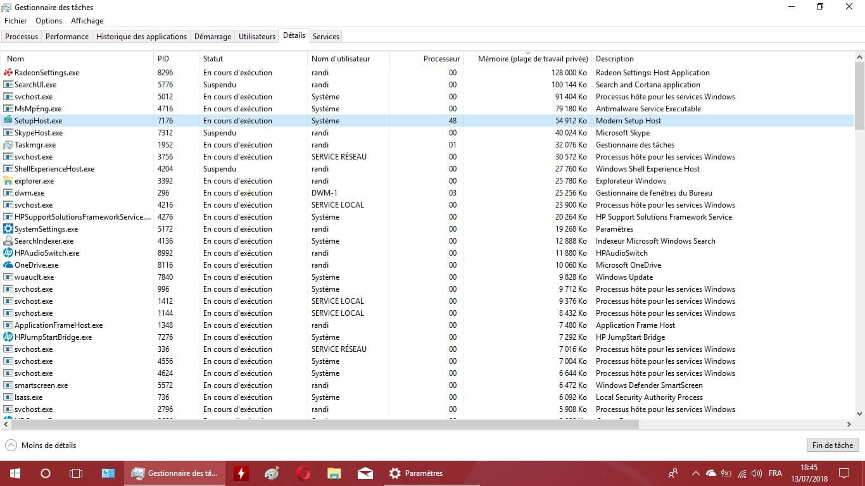Sort by the Processeur column header
Screen dimensions: 865x486
click(x=427, y=59)
